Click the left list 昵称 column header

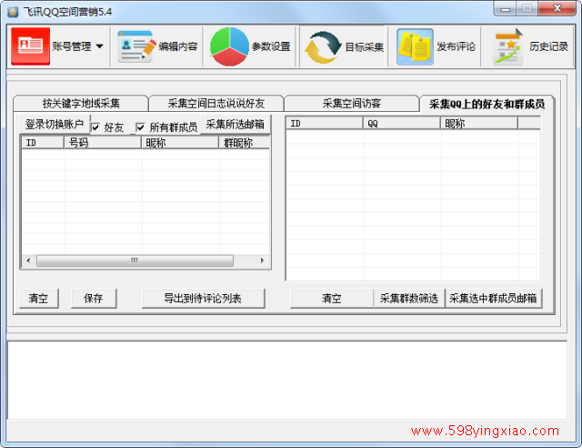tap(180, 142)
